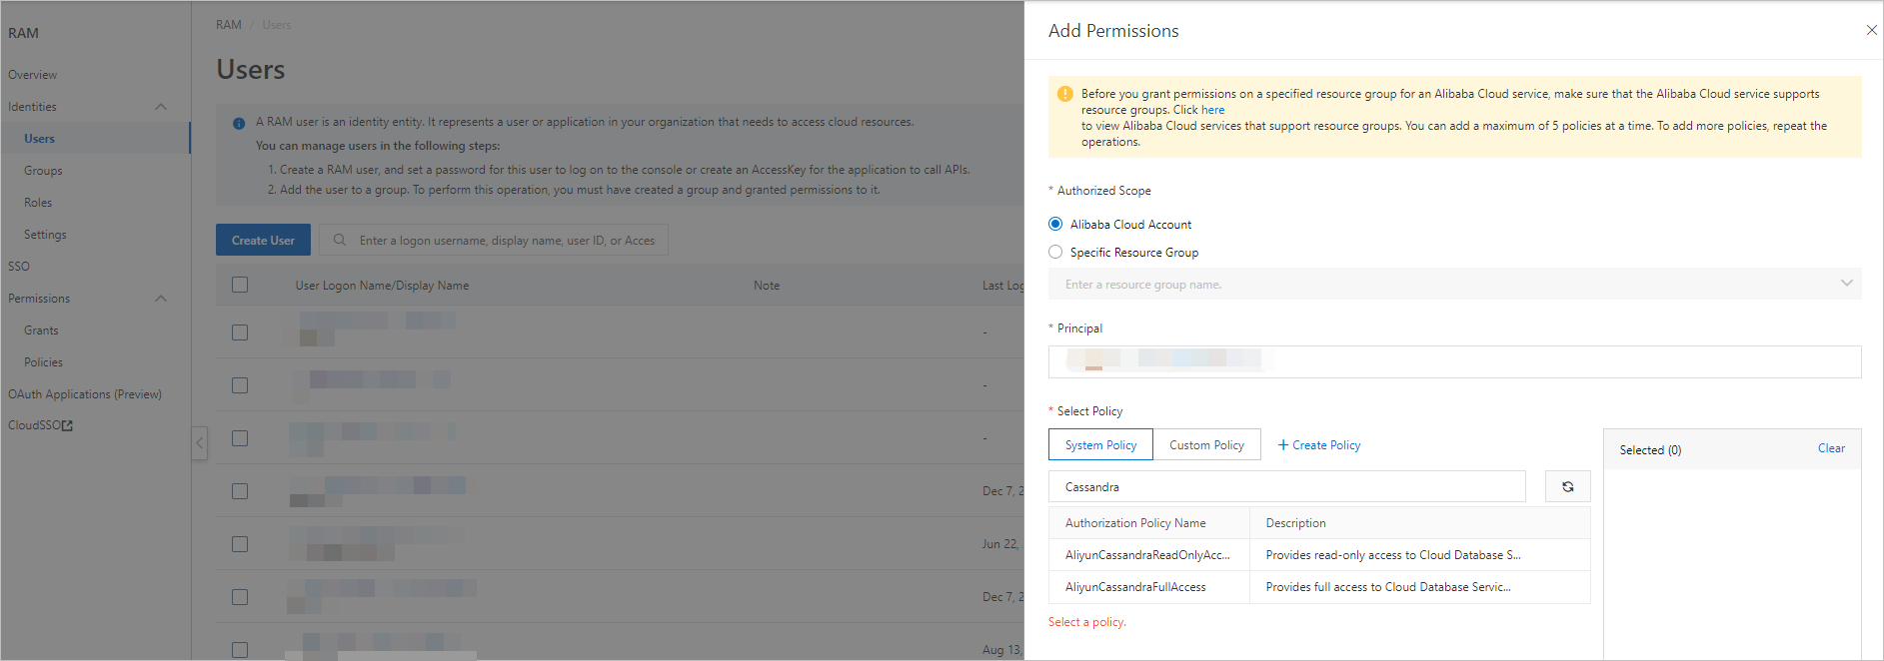1884x661 pixels.
Task: Collapse the Permissions section in sidebar
Action: 161,299
